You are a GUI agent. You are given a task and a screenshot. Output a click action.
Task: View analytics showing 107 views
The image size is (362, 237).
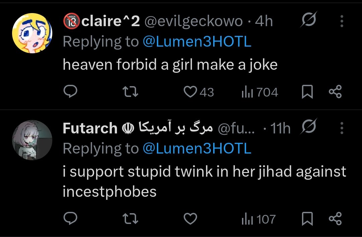click(x=258, y=219)
